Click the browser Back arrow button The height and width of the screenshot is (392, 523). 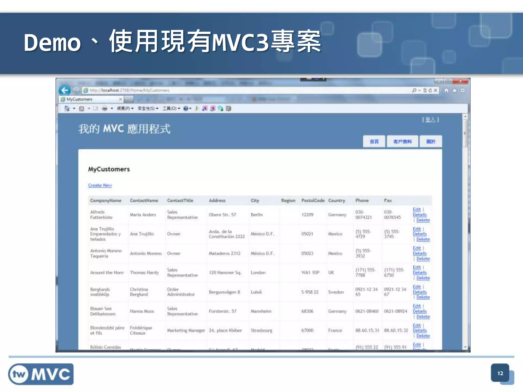tap(65, 90)
